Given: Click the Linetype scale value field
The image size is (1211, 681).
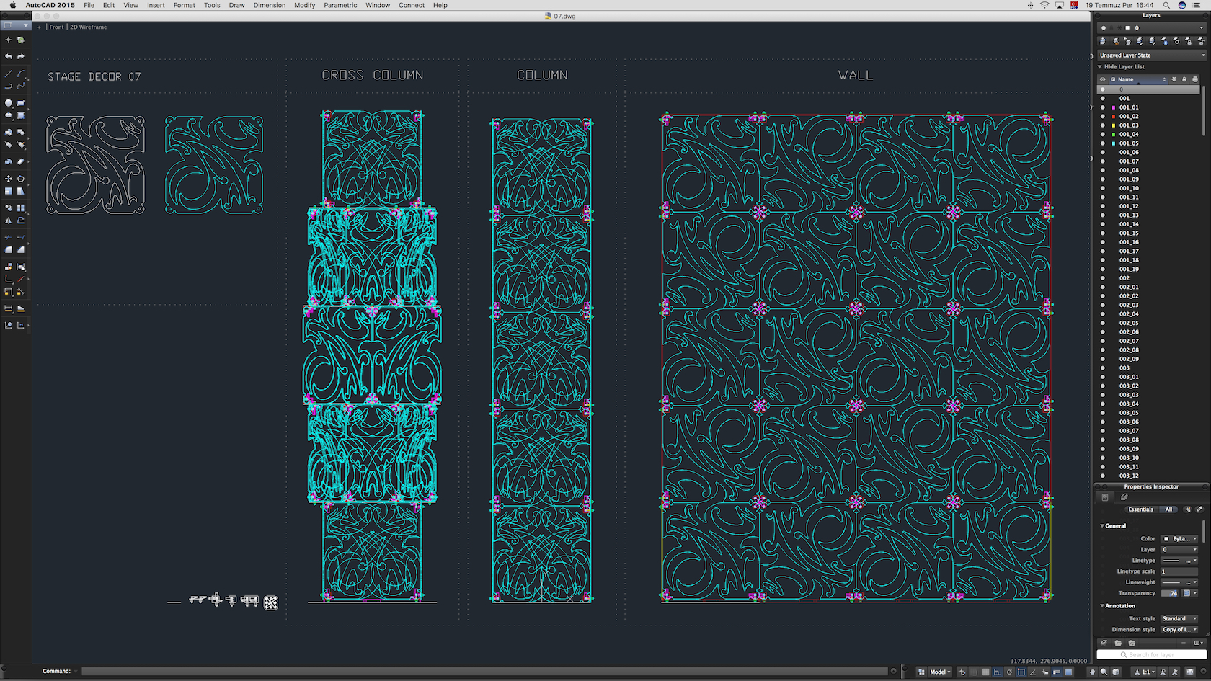Looking at the screenshot, I should click(x=1179, y=571).
